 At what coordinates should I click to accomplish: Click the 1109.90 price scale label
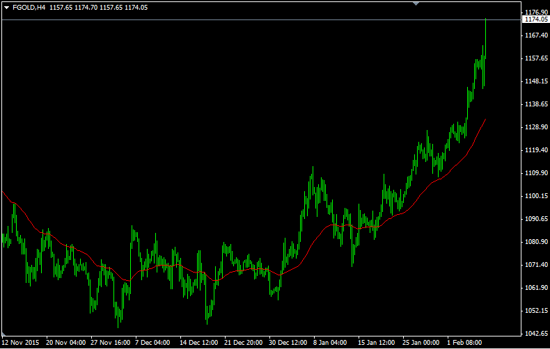[536, 172]
